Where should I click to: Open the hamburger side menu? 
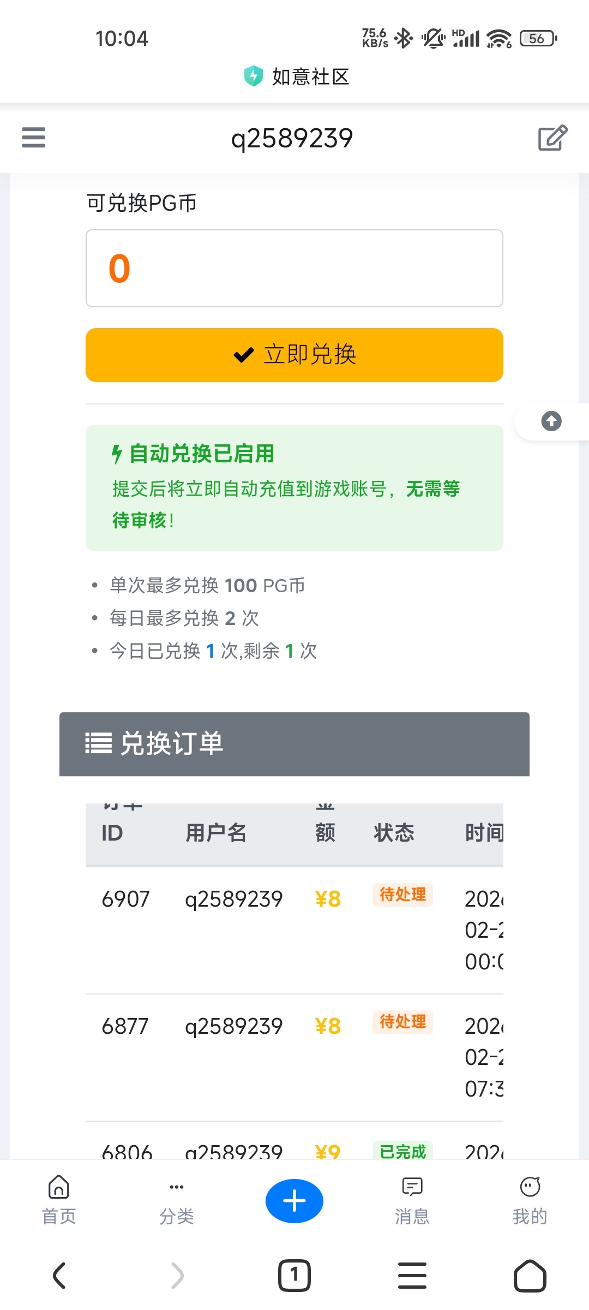pyautogui.click(x=33, y=138)
